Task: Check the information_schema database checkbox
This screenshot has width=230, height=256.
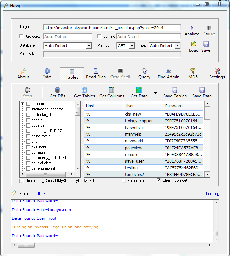Action: pos(28,109)
